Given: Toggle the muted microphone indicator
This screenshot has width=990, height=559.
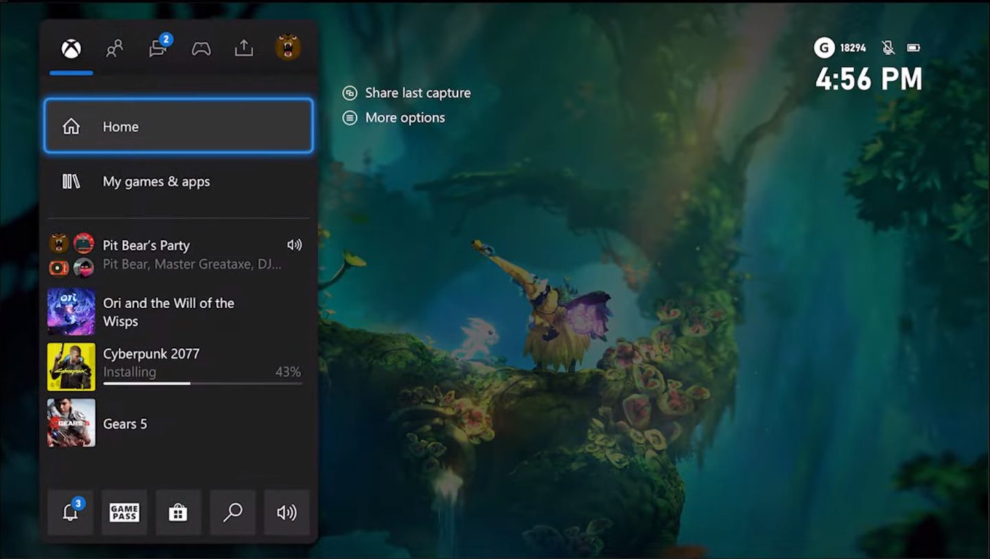Looking at the screenshot, I should tap(888, 47).
